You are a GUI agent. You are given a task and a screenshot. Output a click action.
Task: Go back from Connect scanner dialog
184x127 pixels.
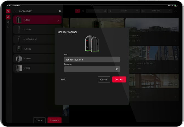63,79
